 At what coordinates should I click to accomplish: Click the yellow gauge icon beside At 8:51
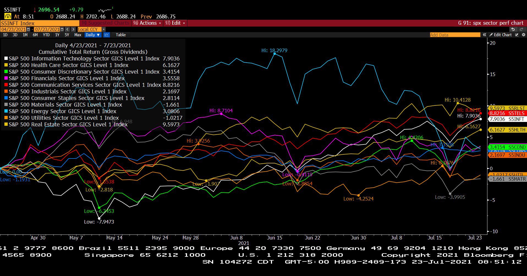click(x=7, y=16)
